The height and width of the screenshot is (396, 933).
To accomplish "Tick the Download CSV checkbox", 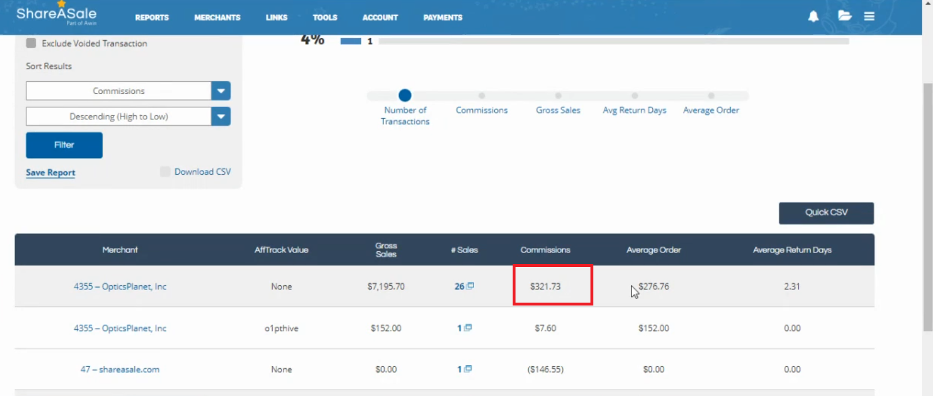I will tap(165, 172).
